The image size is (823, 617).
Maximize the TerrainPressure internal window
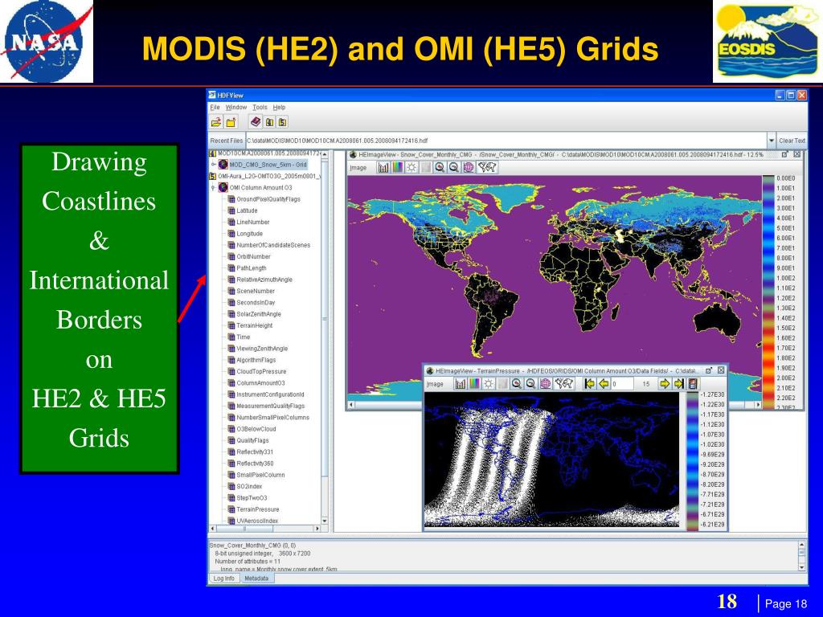tap(709, 370)
